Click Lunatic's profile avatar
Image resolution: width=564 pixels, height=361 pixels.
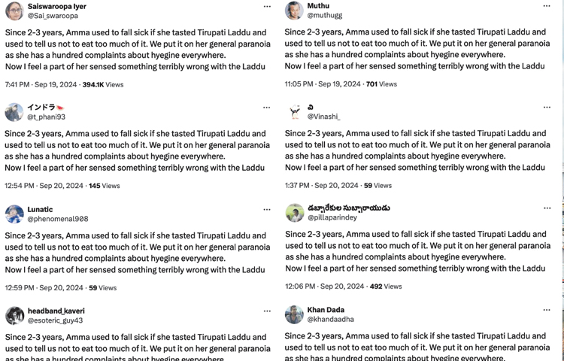[x=14, y=214]
